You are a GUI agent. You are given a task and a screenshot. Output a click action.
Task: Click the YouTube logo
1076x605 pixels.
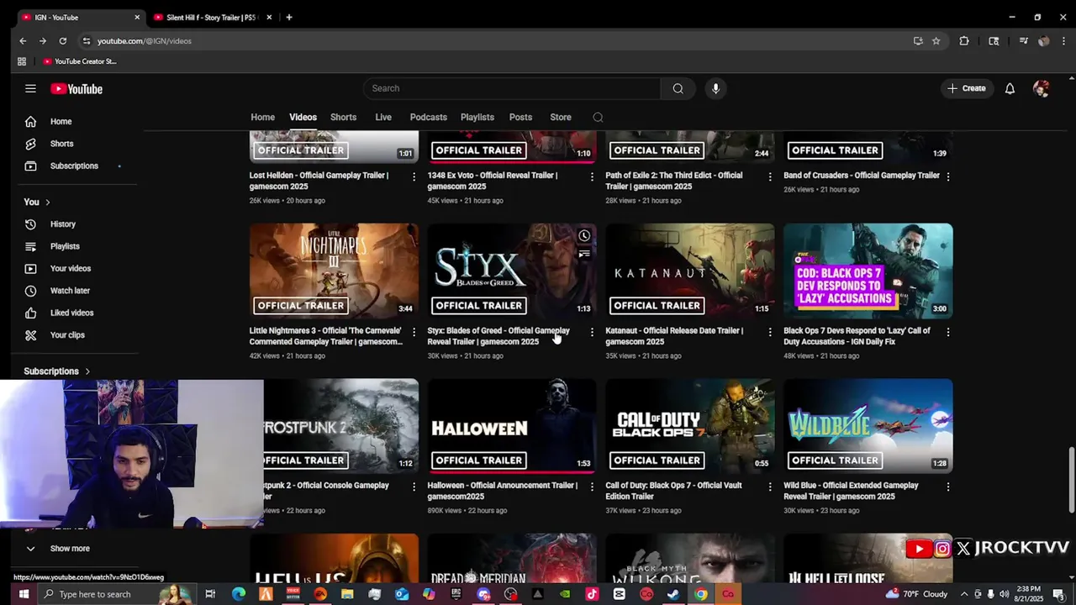pyautogui.click(x=76, y=89)
